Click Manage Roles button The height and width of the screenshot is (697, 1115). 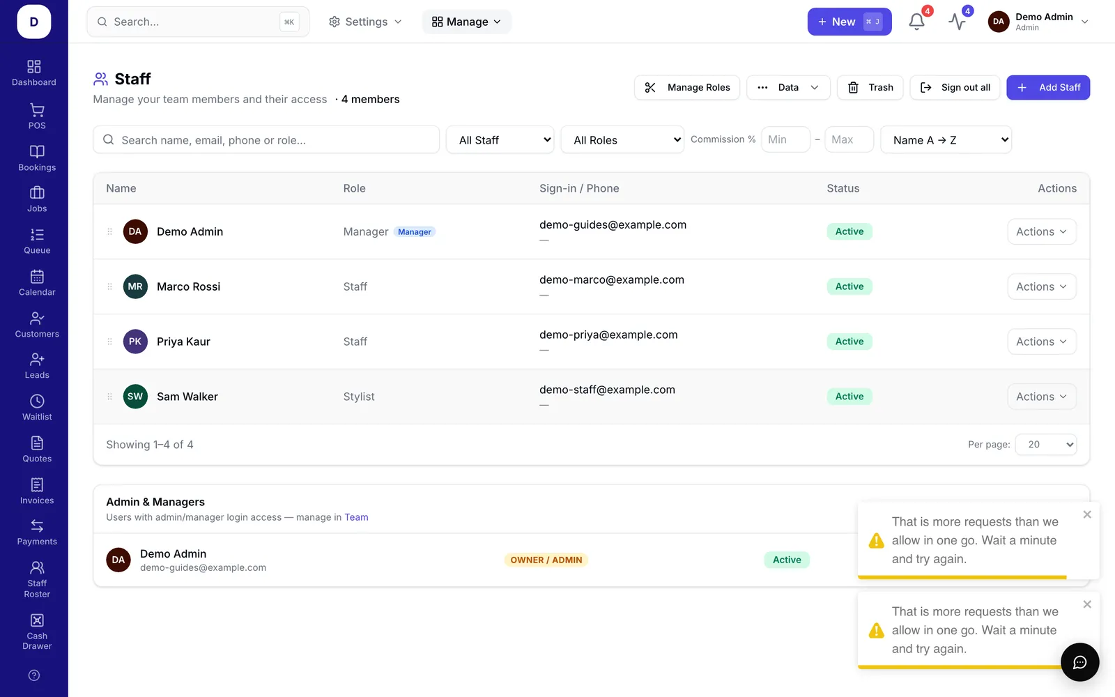687,87
